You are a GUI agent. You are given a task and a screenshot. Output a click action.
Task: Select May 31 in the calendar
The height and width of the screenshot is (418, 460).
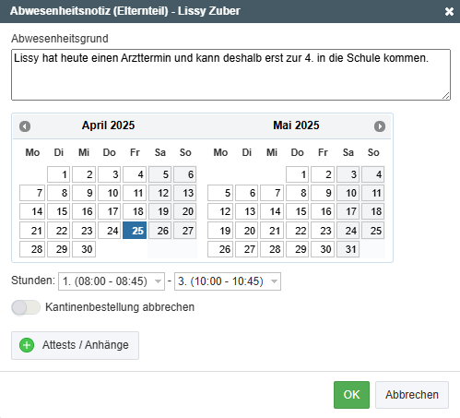point(348,249)
